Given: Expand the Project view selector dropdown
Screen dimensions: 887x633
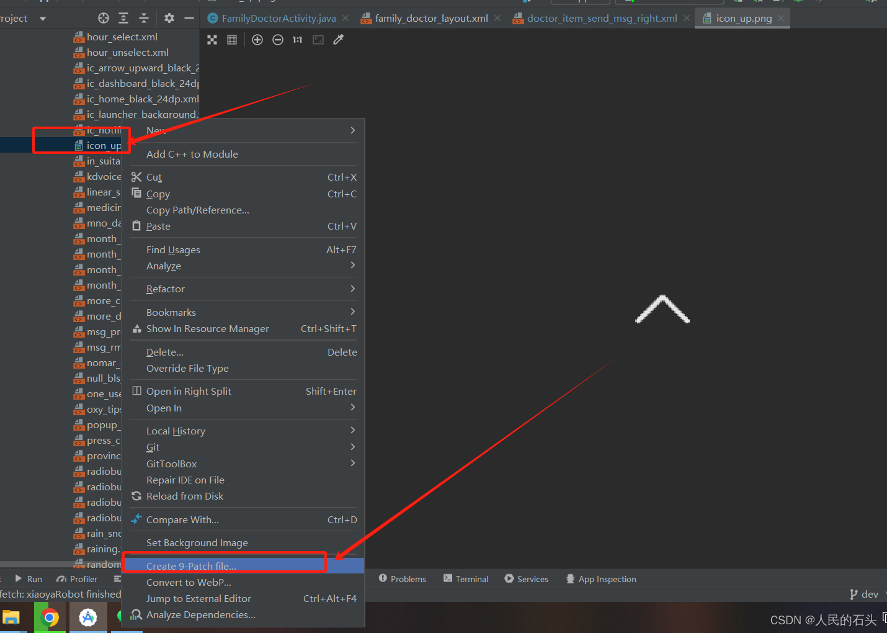Looking at the screenshot, I should 42,18.
